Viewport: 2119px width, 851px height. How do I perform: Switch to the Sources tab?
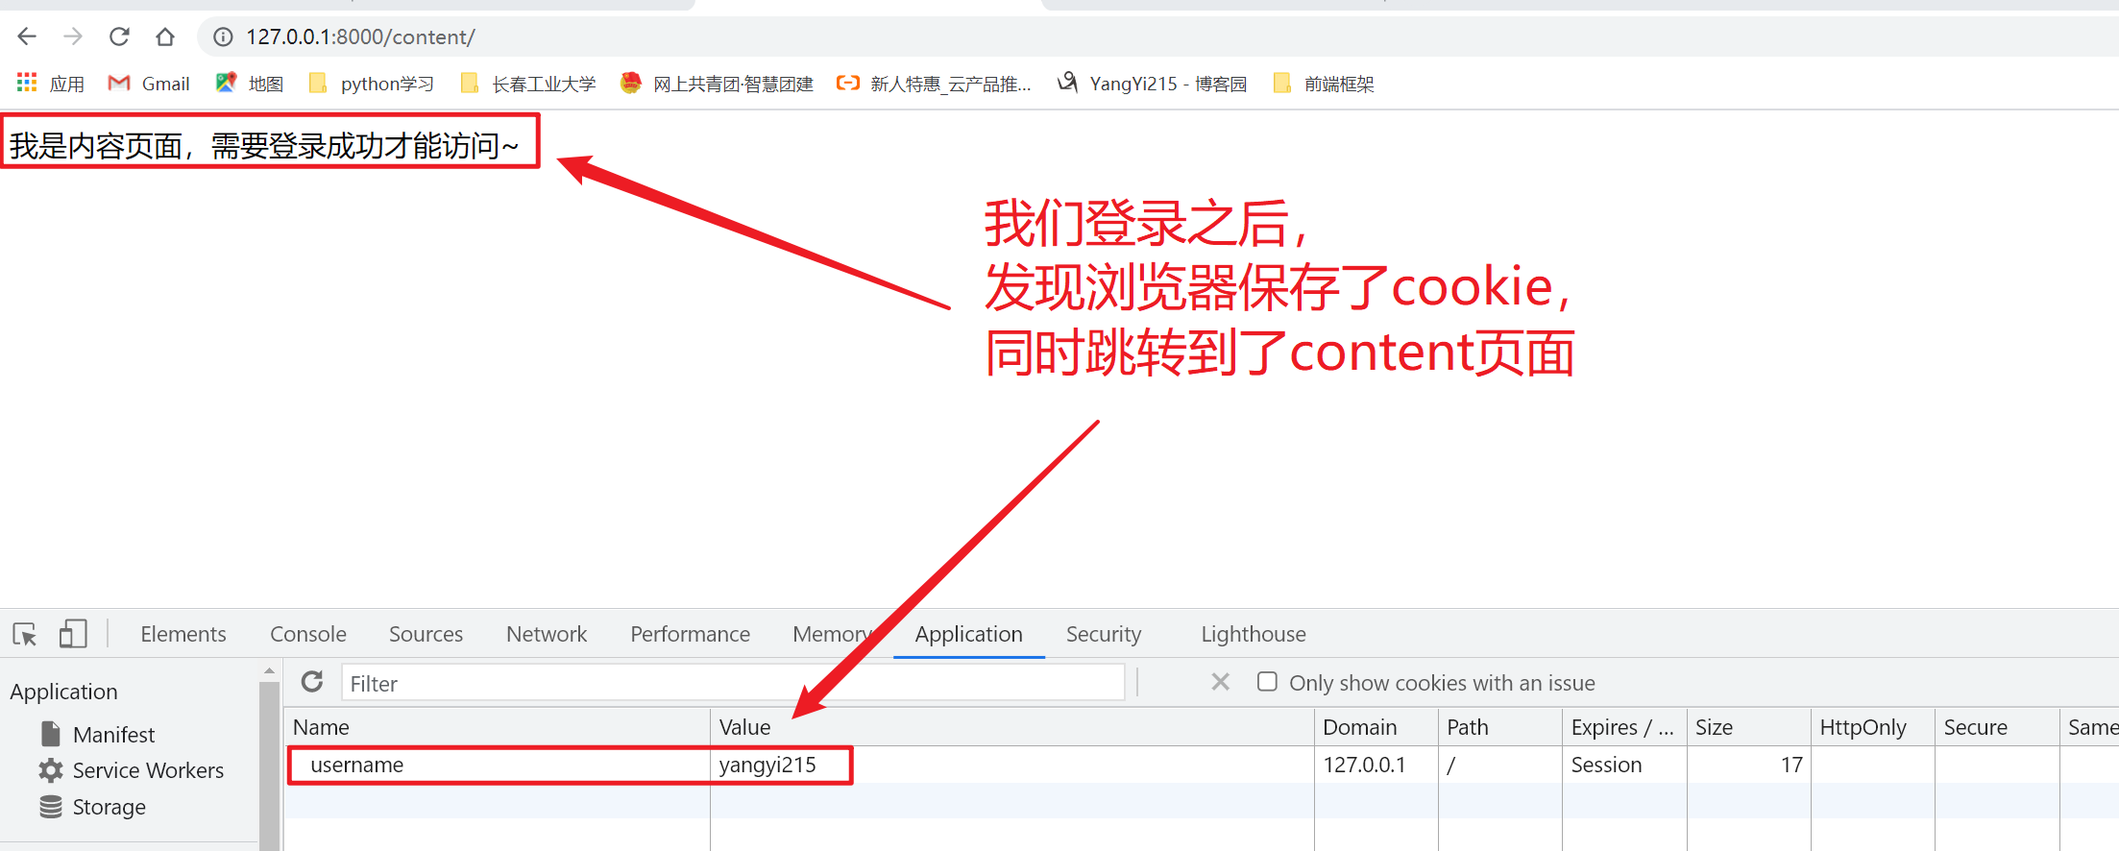coord(426,634)
